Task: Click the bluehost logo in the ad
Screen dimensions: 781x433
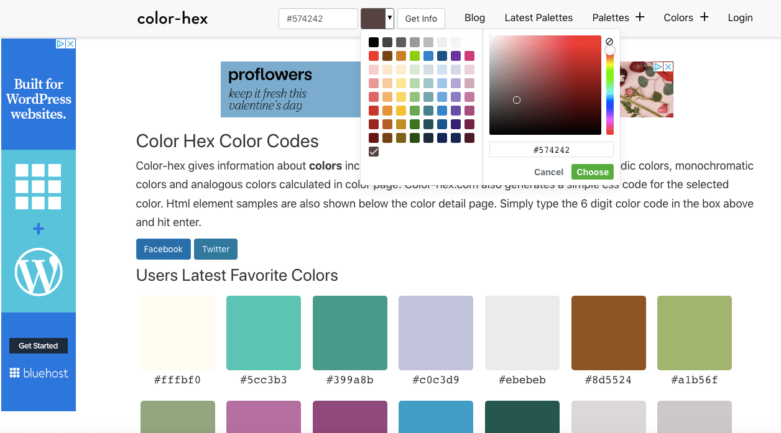Action: pyautogui.click(x=39, y=373)
